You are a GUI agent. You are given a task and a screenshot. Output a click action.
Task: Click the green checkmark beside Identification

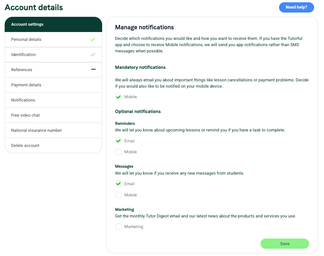click(x=93, y=55)
